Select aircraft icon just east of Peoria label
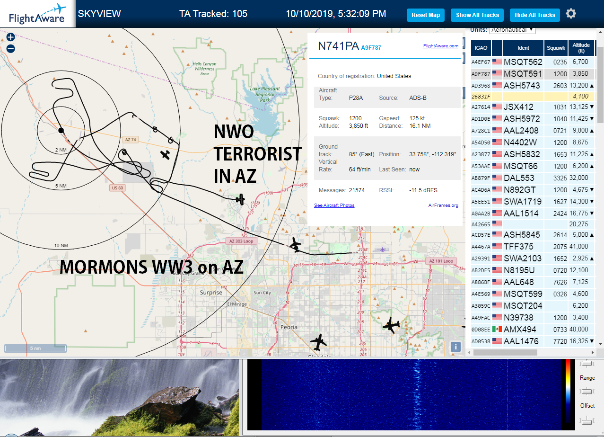The width and height of the screenshot is (604, 437). (319, 341)
